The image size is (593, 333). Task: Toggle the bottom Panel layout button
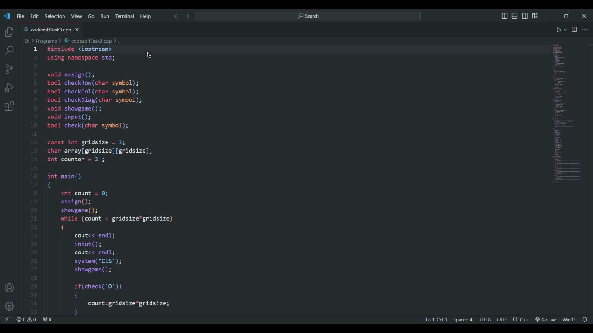point(515,16)
